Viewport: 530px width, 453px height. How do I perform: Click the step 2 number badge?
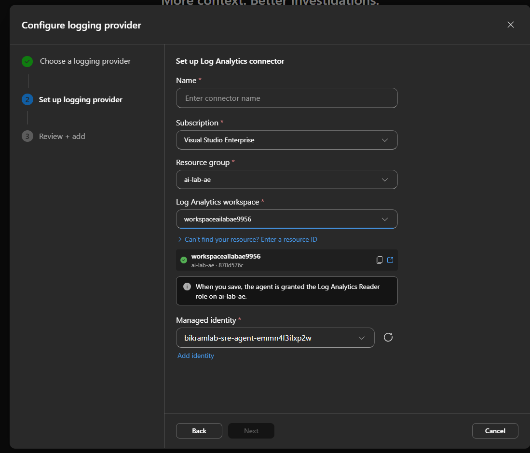click(27, 100)
